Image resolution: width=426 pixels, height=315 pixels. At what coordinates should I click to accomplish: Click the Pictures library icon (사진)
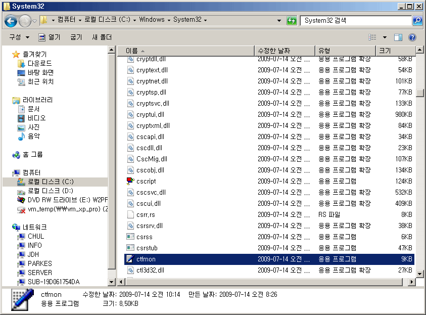pos(21,127)
